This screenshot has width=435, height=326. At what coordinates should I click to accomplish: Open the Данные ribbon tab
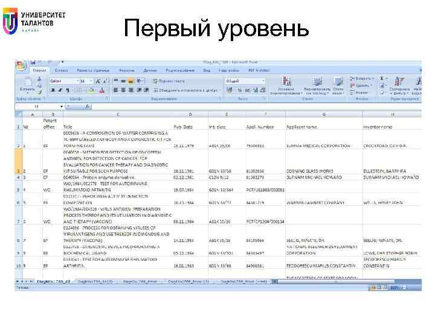(150, 71)
